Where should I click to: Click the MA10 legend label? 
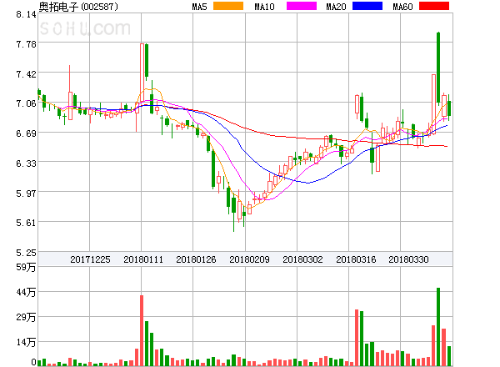point(264,7)
